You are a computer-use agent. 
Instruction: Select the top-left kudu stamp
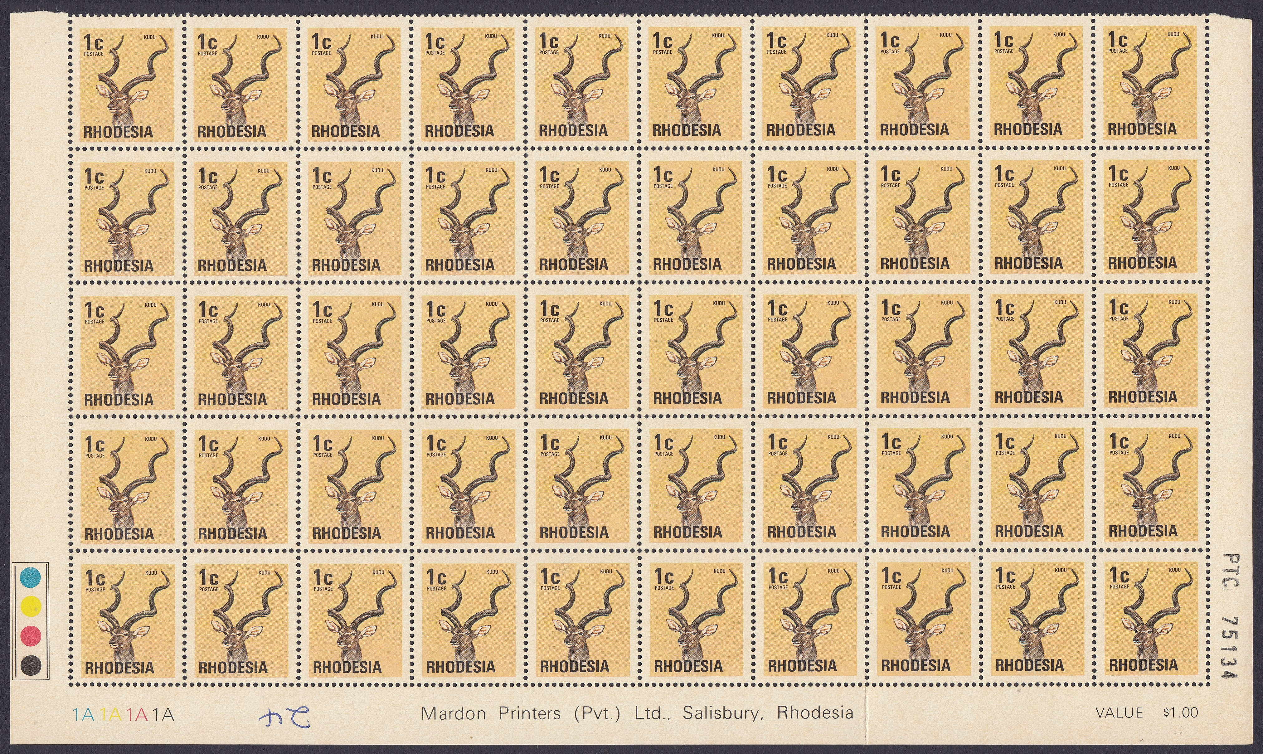(127, 85)
